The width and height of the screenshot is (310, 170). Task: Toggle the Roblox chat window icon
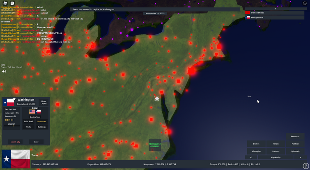tap(12, 3)
